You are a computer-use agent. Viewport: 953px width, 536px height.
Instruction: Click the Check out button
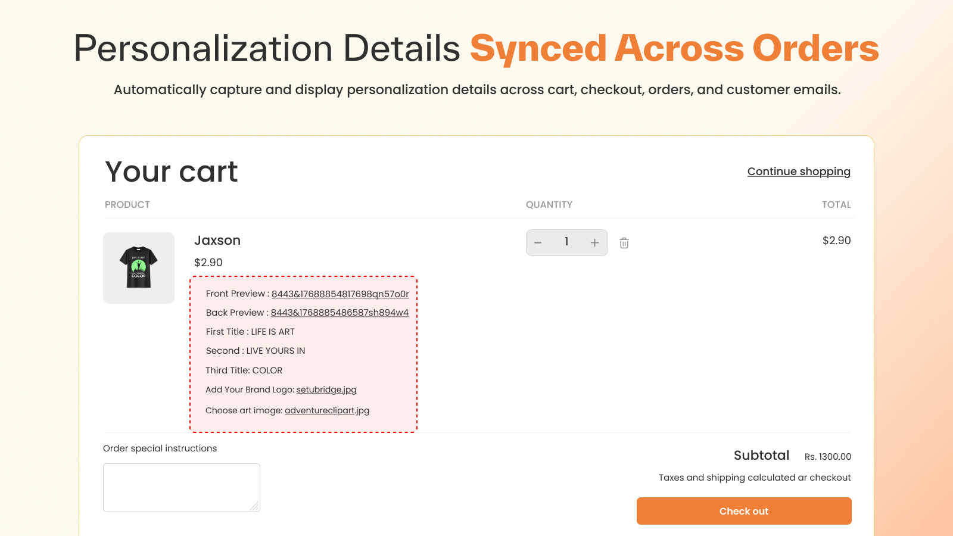click(743, 510)
